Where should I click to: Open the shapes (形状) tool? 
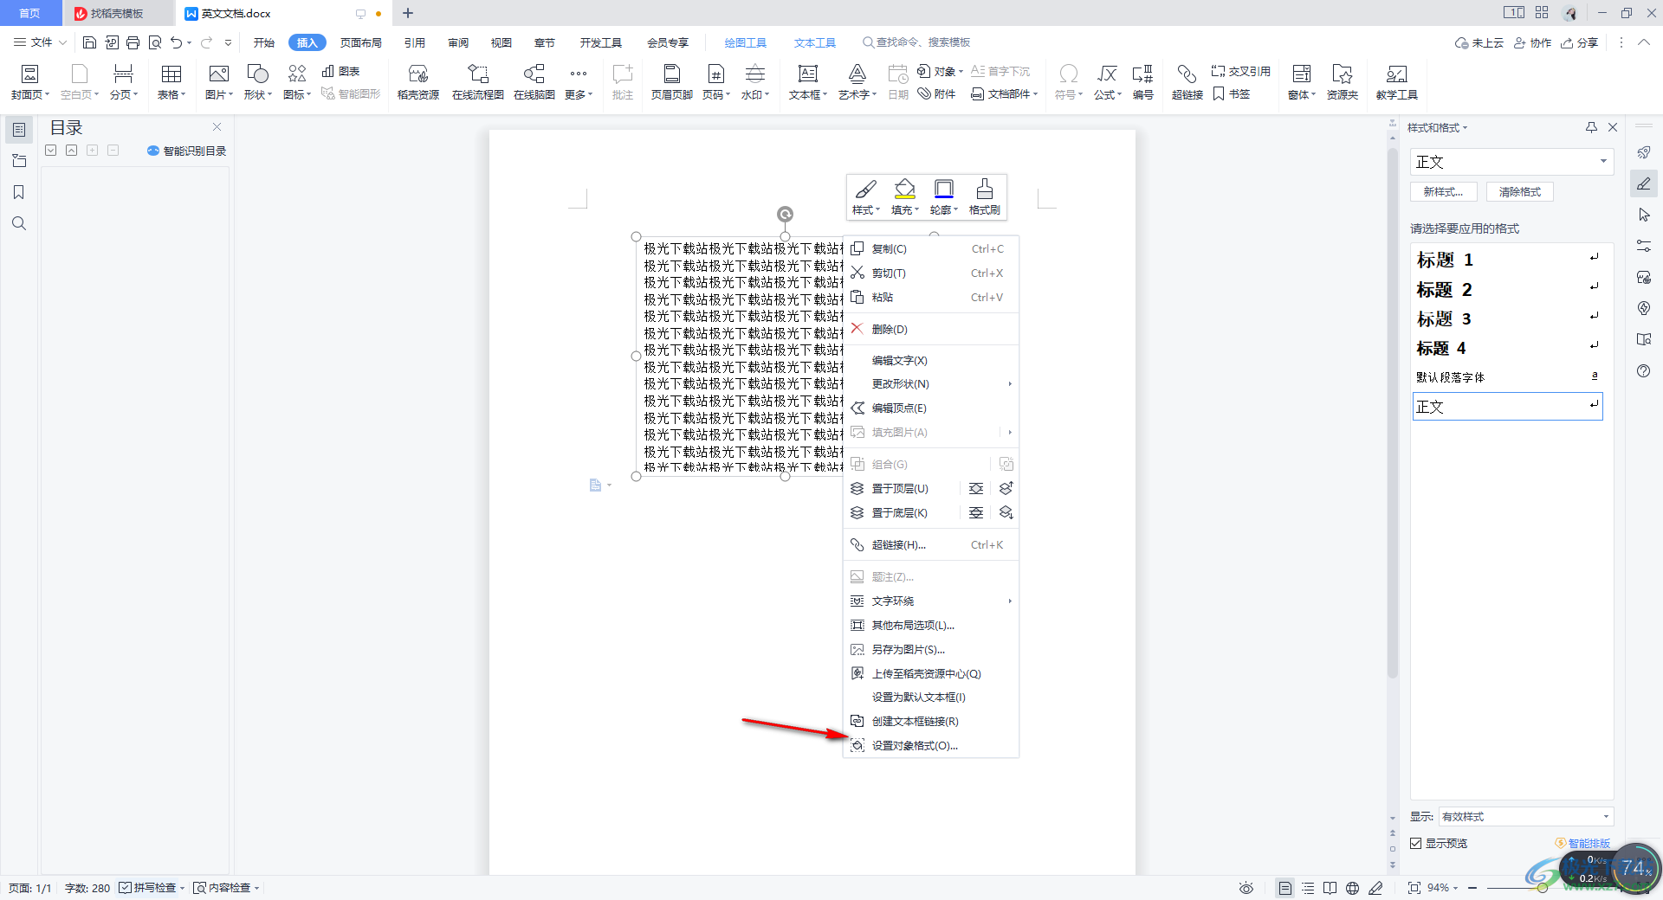(x=257, y=82)
